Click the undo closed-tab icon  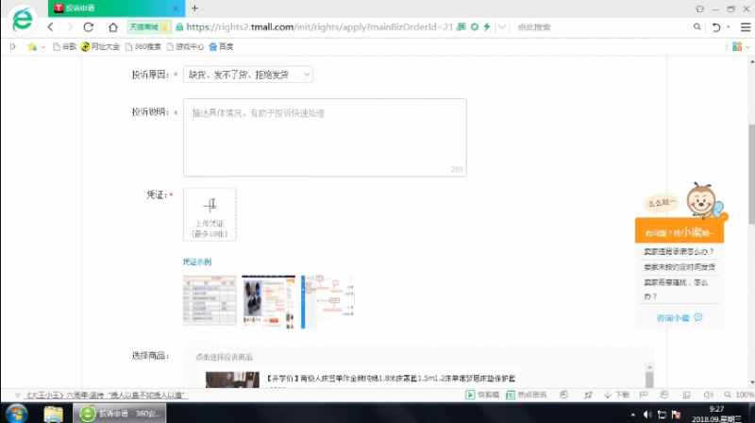pyautogui.click(x=716, y=27)
